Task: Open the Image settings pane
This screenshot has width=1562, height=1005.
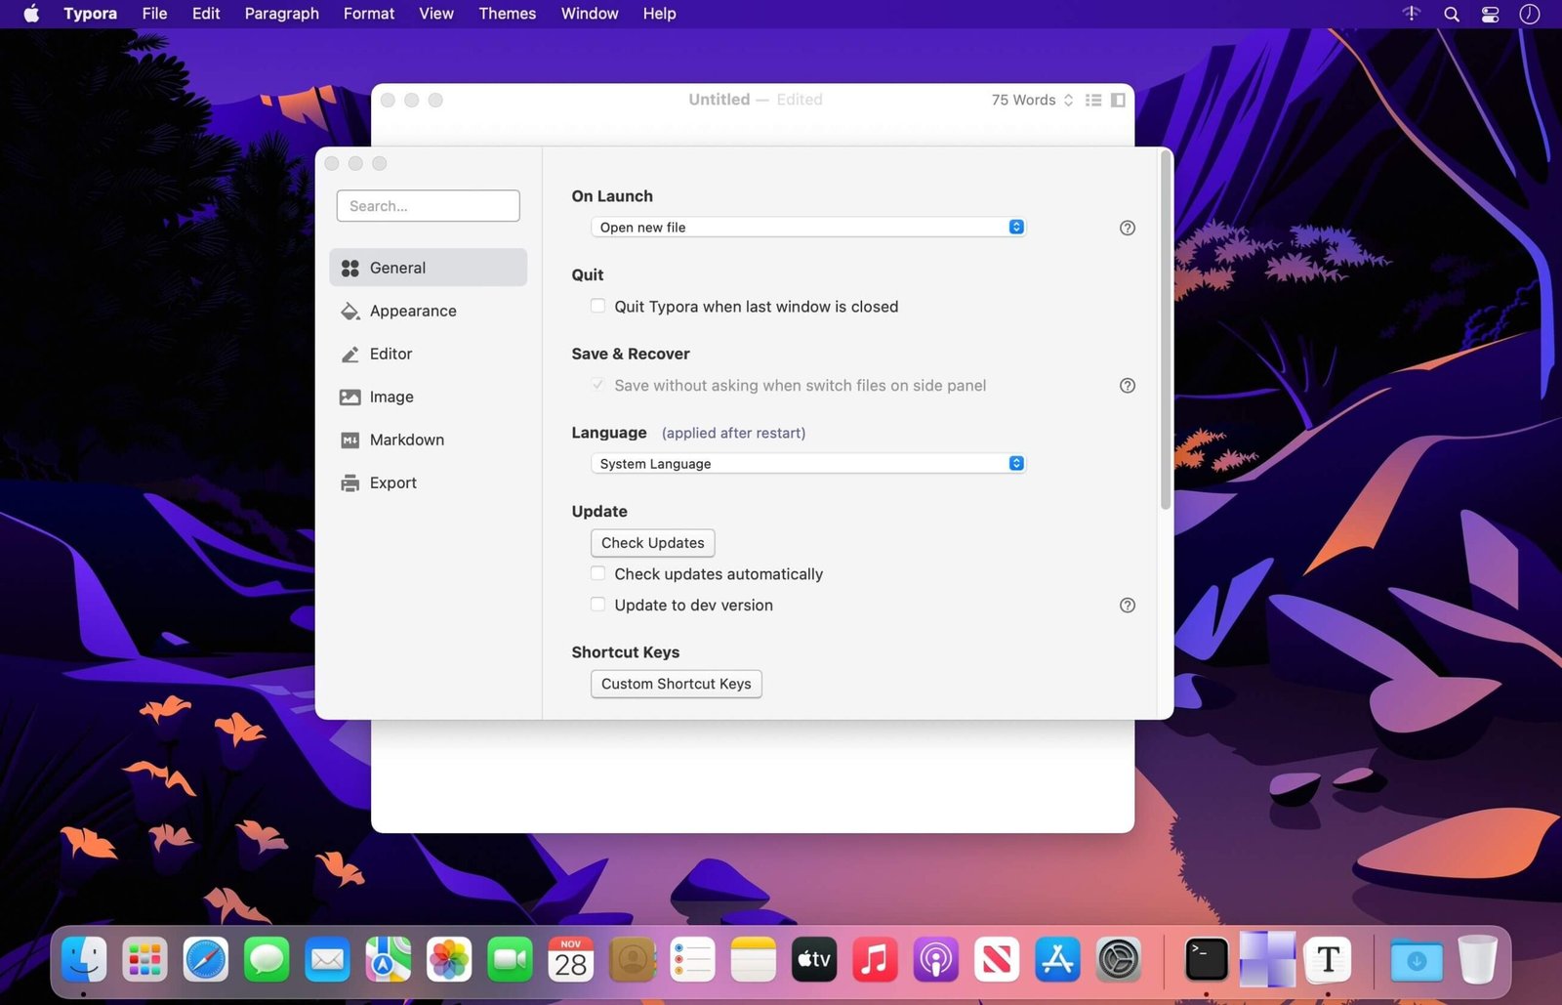Action: tap(390, 397)
